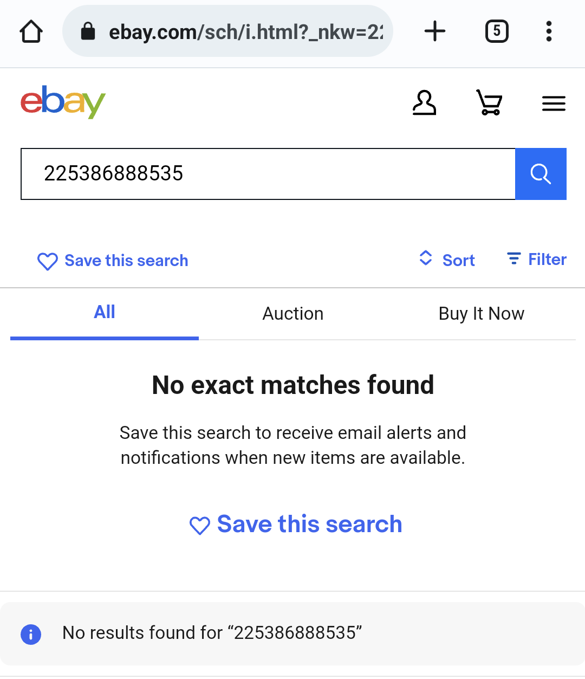Click the blue search magnifier button
The width and height of the screenshot is (585, 679).
(x=541, y=174)
